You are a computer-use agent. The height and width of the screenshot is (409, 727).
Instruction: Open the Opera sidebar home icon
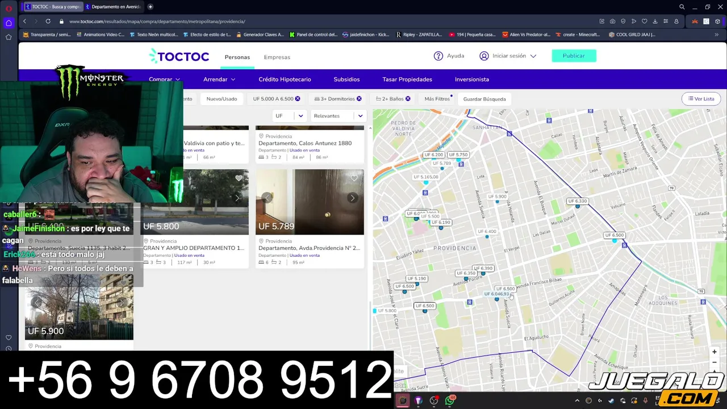9,23
